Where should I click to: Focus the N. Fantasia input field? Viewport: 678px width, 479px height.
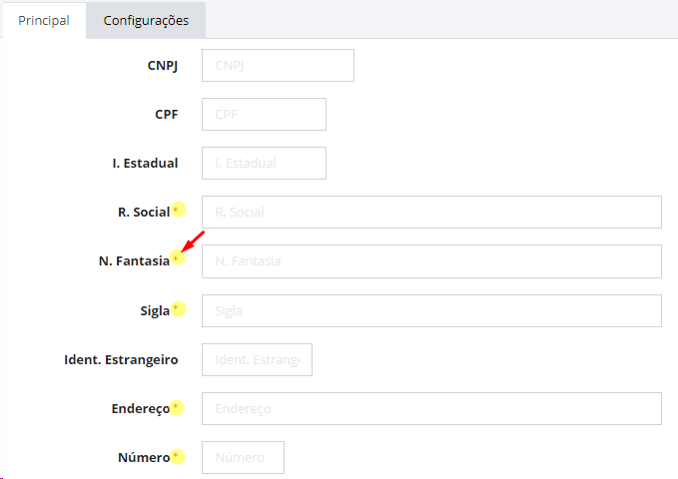coord(431,261)
